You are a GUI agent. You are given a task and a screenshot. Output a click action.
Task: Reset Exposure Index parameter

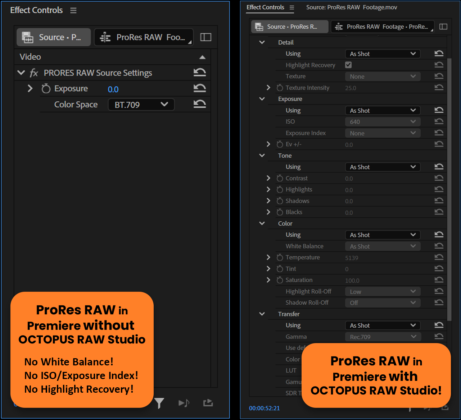(439, 133)
